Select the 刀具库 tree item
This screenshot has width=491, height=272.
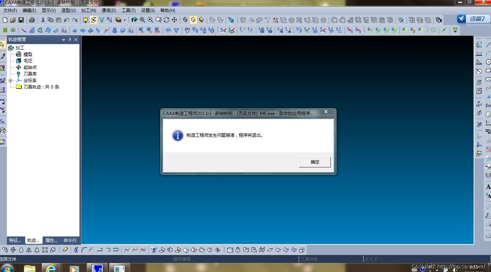tap(30, 74)
